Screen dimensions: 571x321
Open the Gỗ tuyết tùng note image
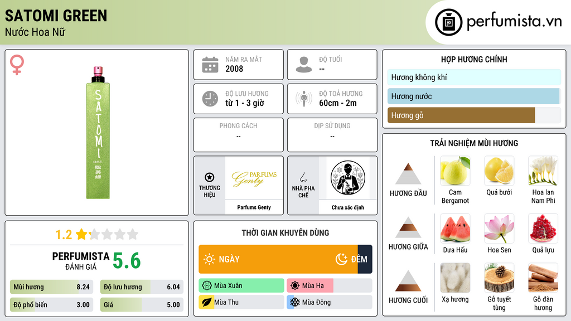pyautogui.click(x=499, y=278)
